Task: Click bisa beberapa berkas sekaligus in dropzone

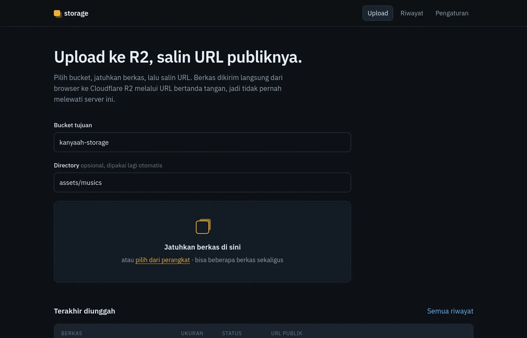Action: coord(239,260)
